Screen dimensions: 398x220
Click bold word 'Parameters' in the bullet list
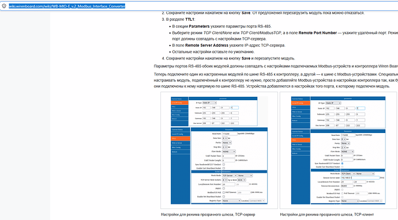[x=199, y=26]
